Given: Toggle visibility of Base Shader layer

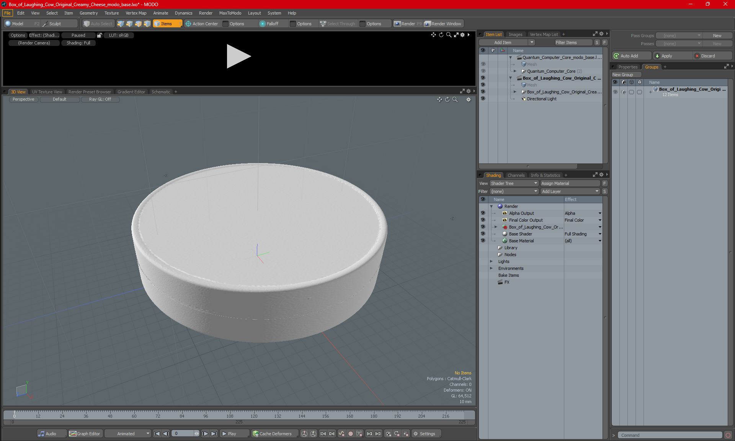Looking at the screenshot, I should (x=483, y=234).
